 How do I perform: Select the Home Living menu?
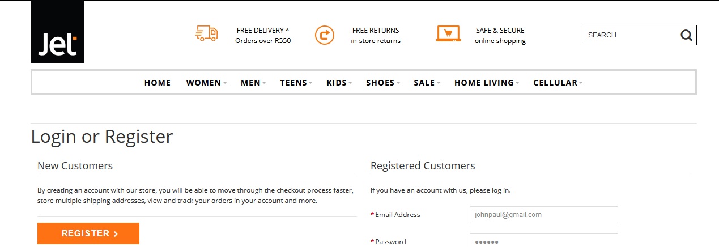pyautogui.click(x=484, y=83)
